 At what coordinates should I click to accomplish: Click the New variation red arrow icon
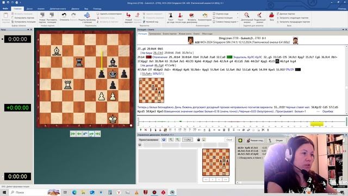128,15
